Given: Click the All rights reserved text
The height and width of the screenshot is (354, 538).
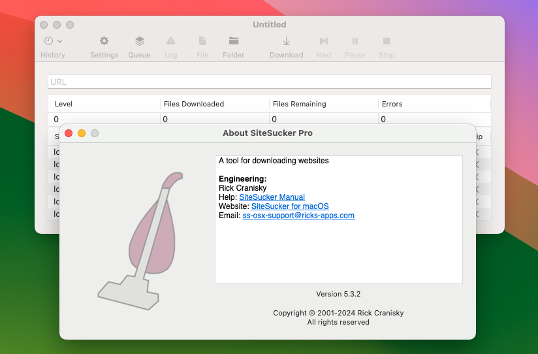Looking at the screenshot, I should coord(338,322).
